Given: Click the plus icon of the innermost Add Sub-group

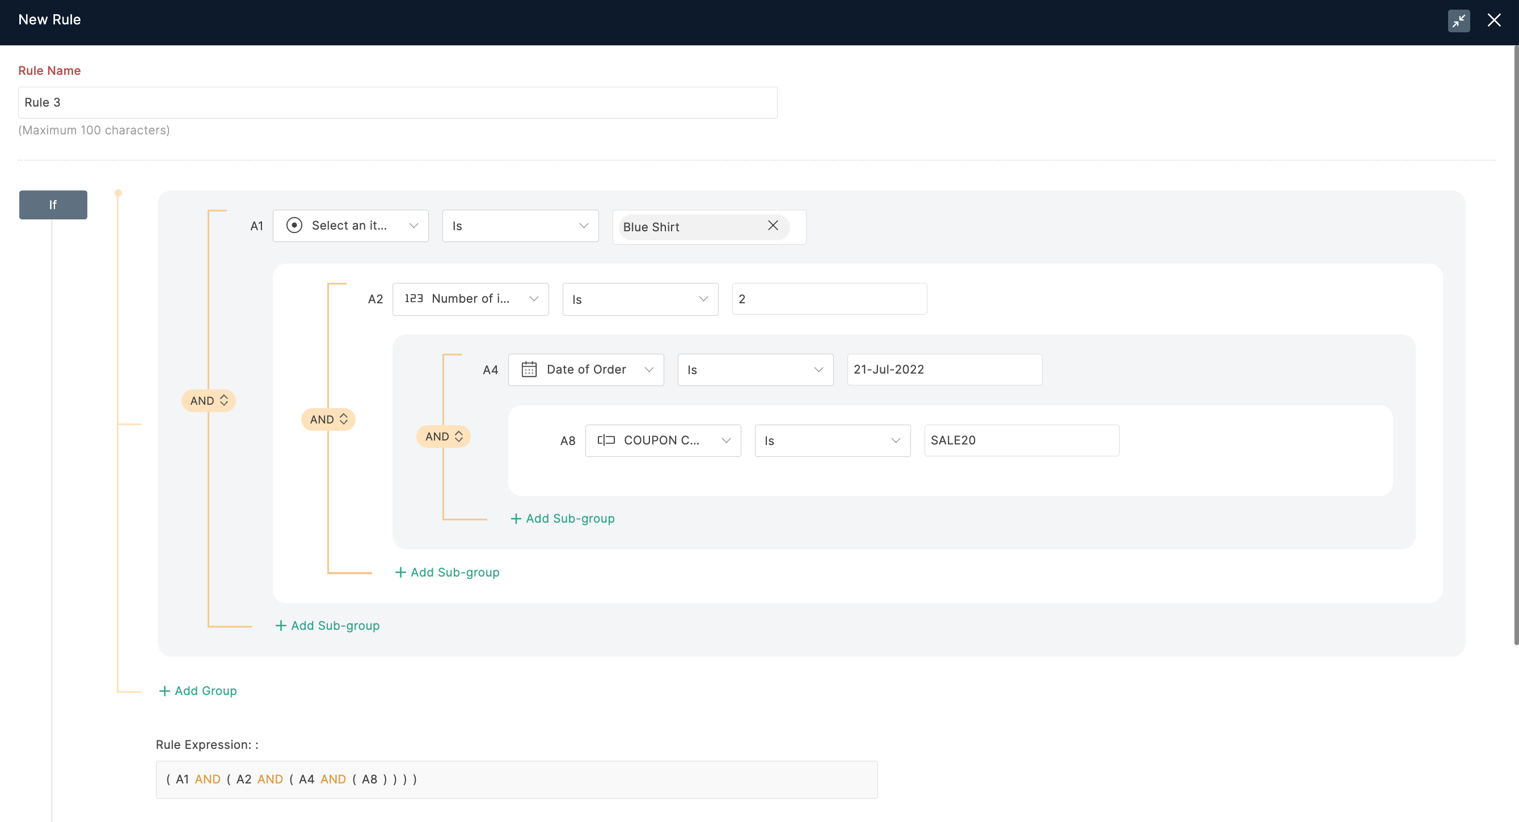Looking at the screenshot, I should [x=516, y=519].
